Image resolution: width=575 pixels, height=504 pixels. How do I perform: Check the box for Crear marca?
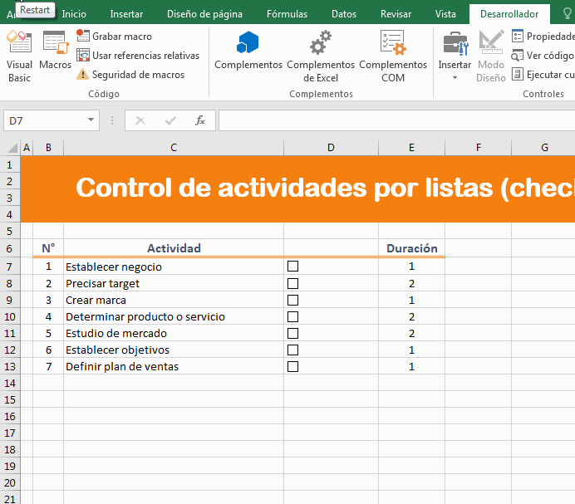pyautogui.click(x=292, y=301)
